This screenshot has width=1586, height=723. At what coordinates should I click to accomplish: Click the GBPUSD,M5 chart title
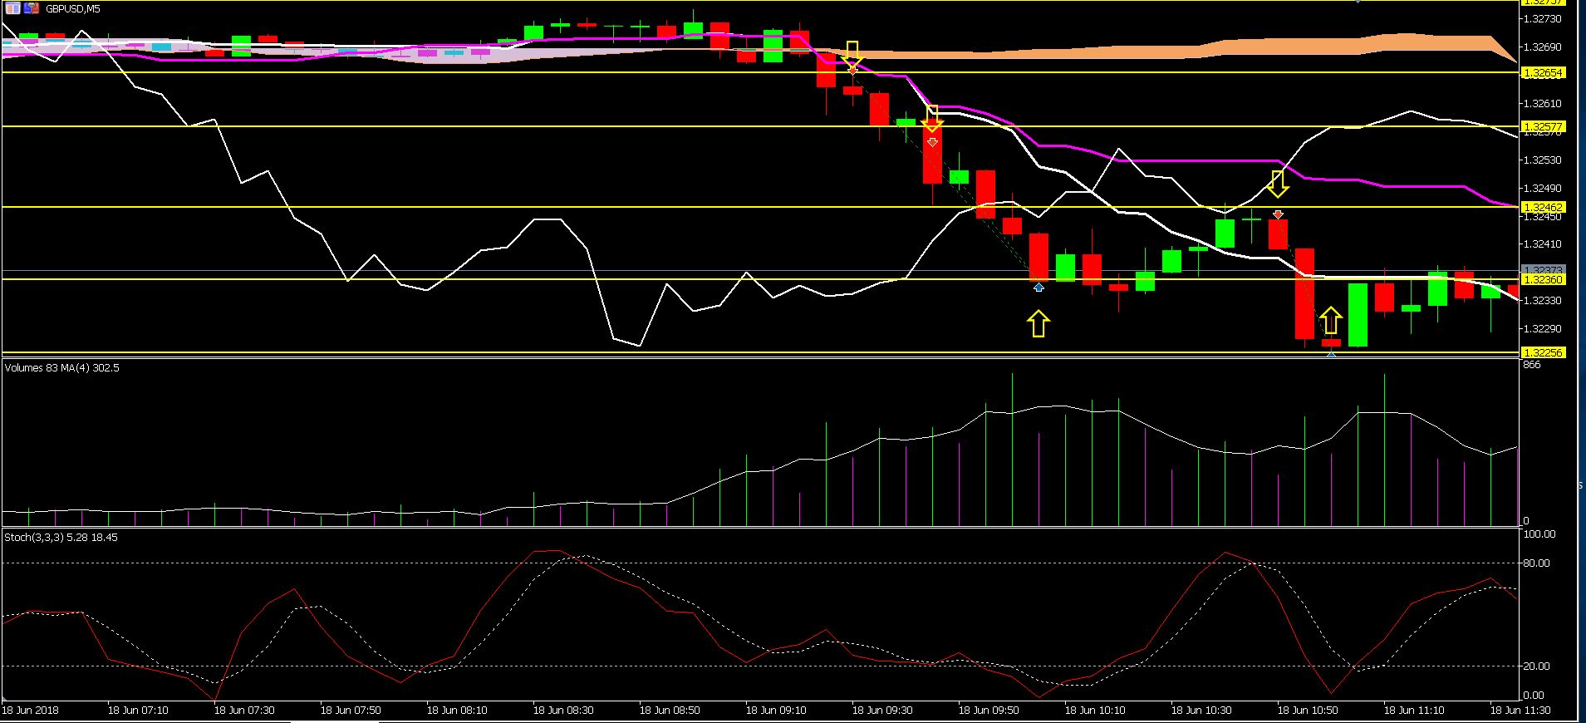(71, 9)
